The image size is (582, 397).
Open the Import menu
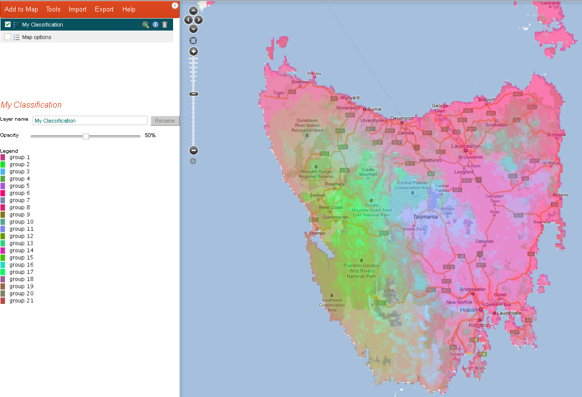coord(77,9)
